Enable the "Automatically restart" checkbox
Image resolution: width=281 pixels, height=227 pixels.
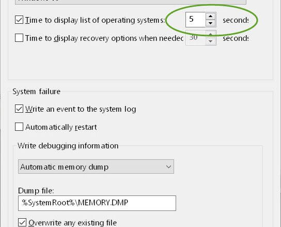pos(19,127)
